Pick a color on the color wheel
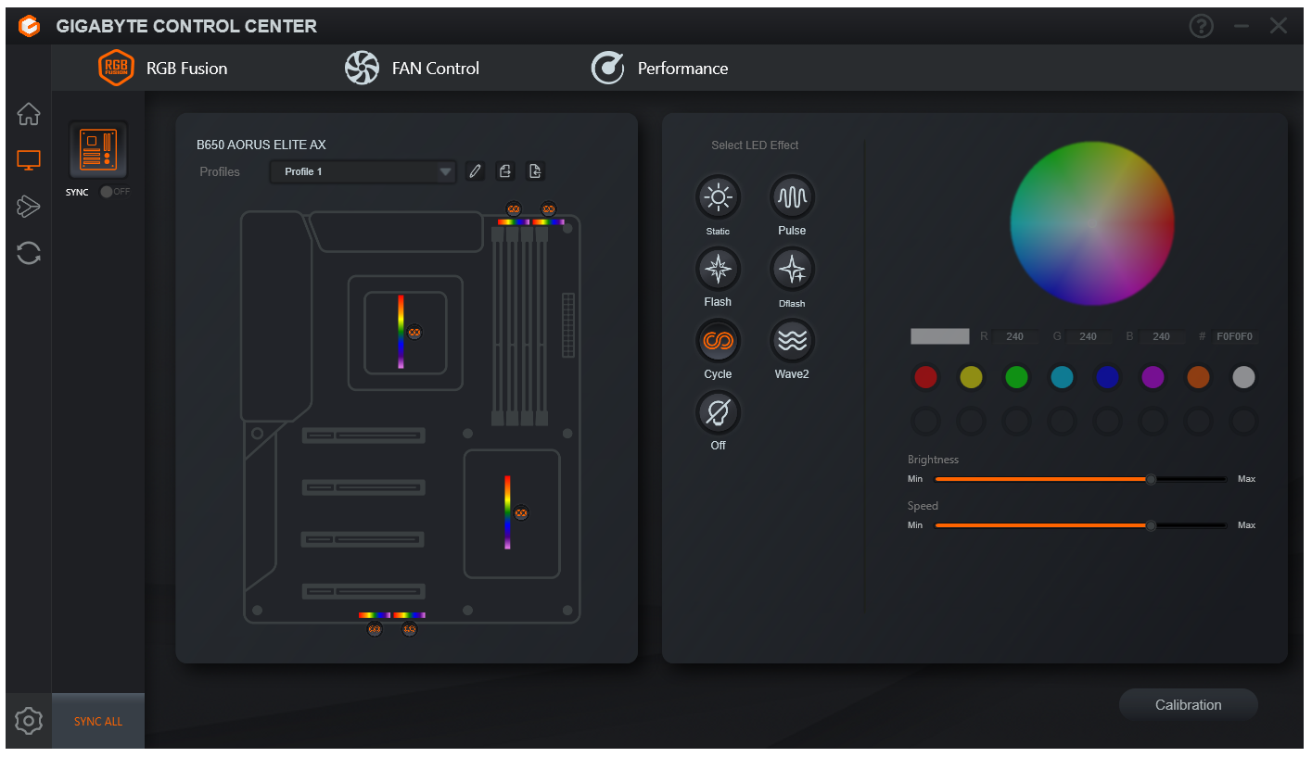 [1092, 223]
